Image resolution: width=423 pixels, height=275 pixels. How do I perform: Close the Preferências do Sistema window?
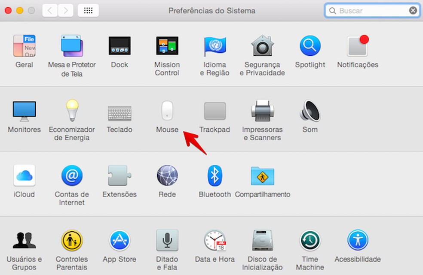[8, 10]
